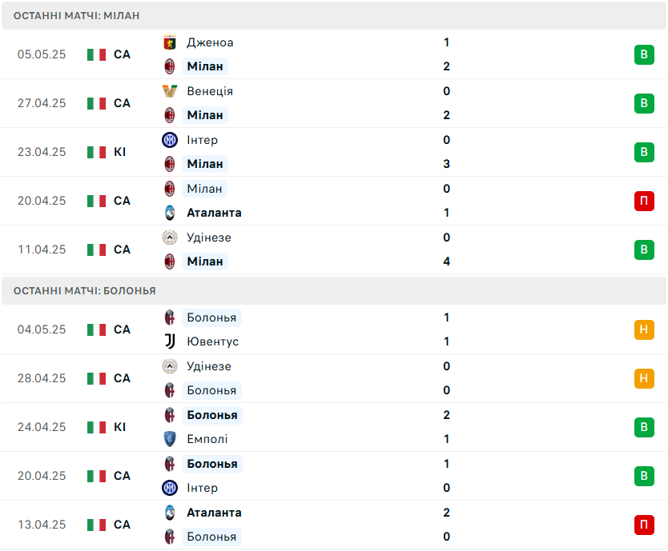Click the red loss badge for Milan–Atalanta
Viewport: 668px width, 551px height.
[644, 201]
